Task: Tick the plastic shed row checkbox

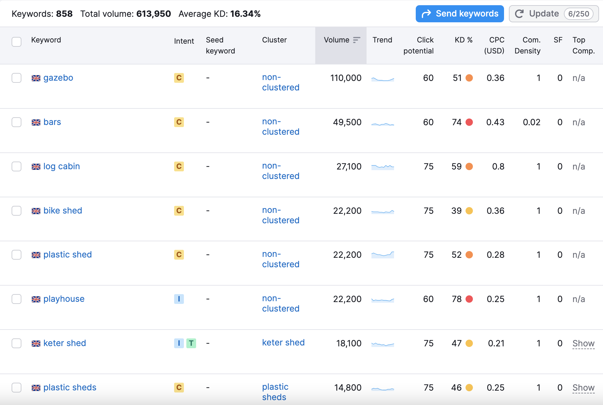Action: click(x=16, y=255)
